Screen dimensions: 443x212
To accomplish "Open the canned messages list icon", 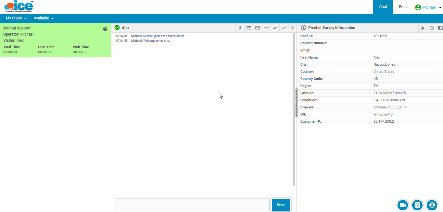I will click(249, 28).
